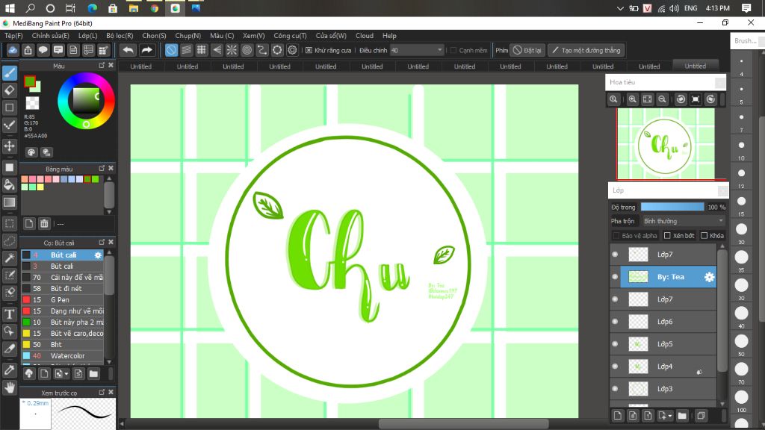Enable the parallel lines snap
Screen dimensions: 765x430
[x=186, y=50]
